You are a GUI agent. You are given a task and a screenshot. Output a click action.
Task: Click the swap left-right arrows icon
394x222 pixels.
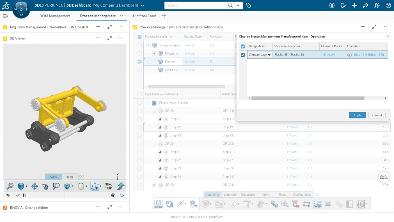(x=306, y=204)
